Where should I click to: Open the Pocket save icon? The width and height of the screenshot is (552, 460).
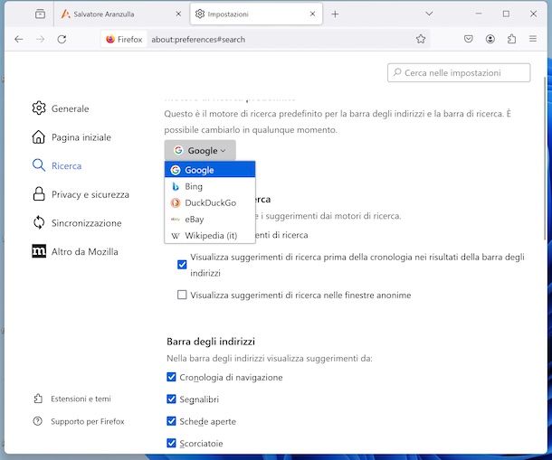[x=468, y=39]
